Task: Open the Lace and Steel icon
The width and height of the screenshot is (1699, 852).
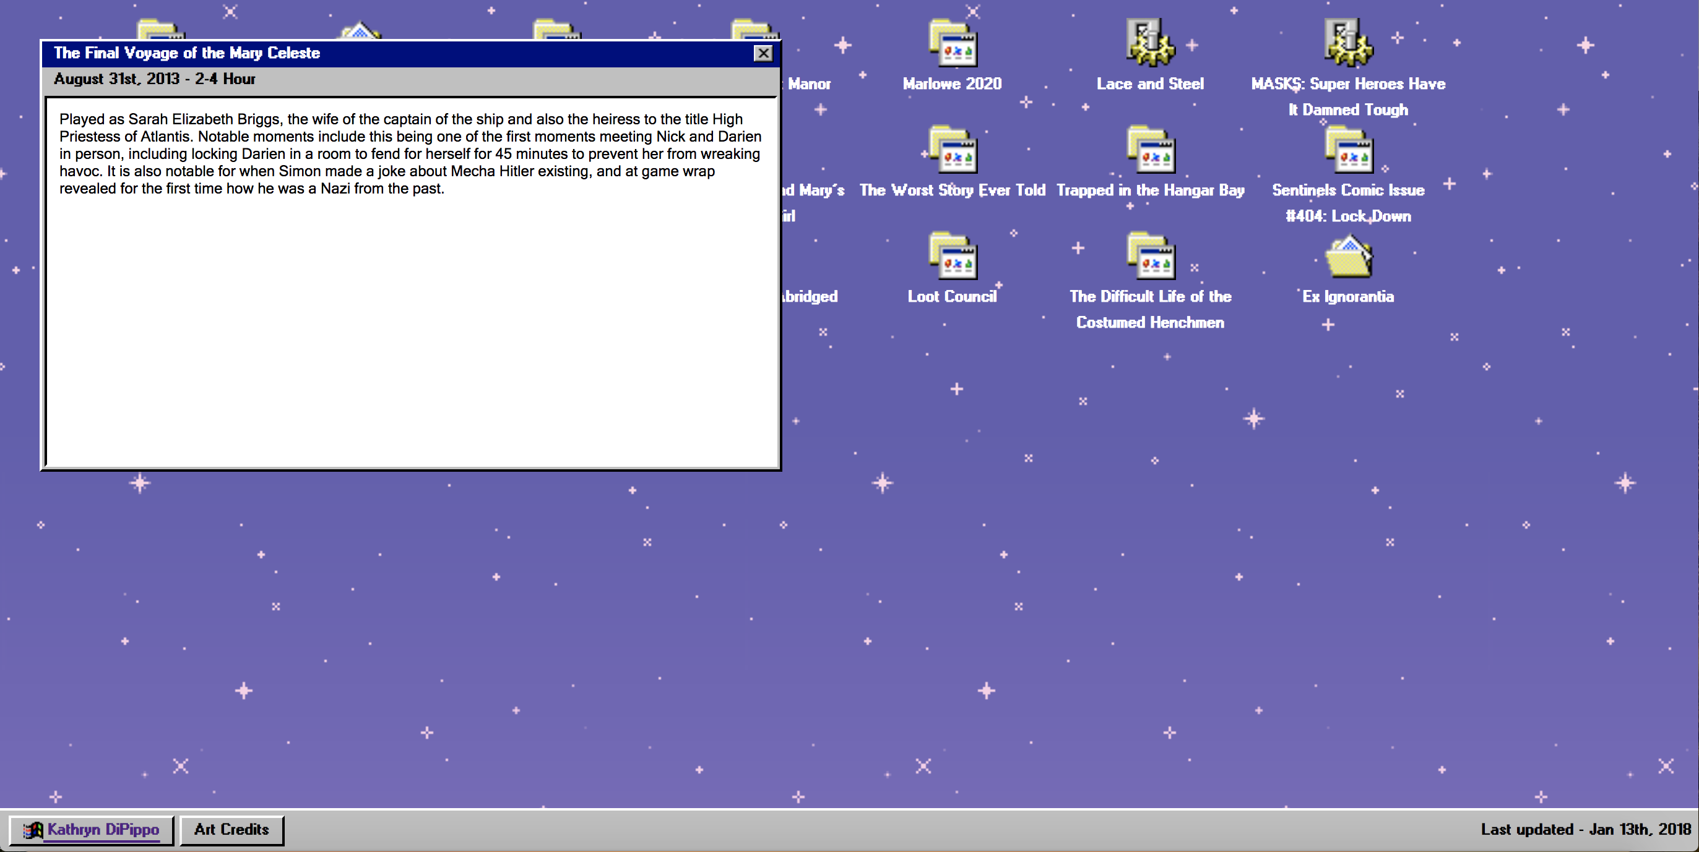Action: pyautogui.click(x=1149, y=43)
